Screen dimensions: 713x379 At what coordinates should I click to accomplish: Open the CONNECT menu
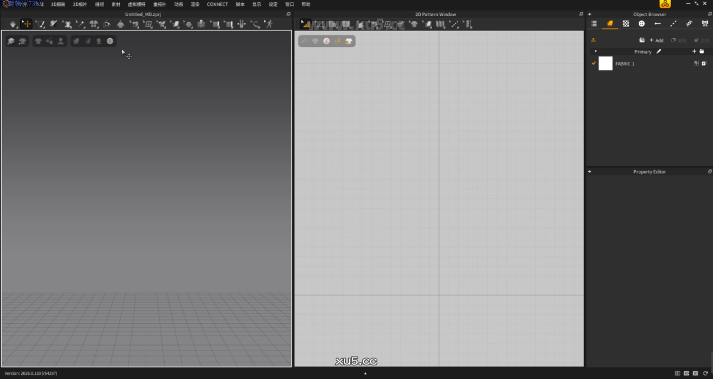(217, 4)
